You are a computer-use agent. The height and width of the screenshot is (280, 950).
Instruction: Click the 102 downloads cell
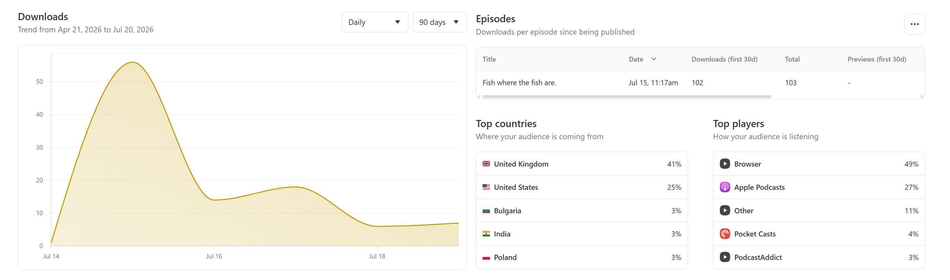tap(698, 83)
